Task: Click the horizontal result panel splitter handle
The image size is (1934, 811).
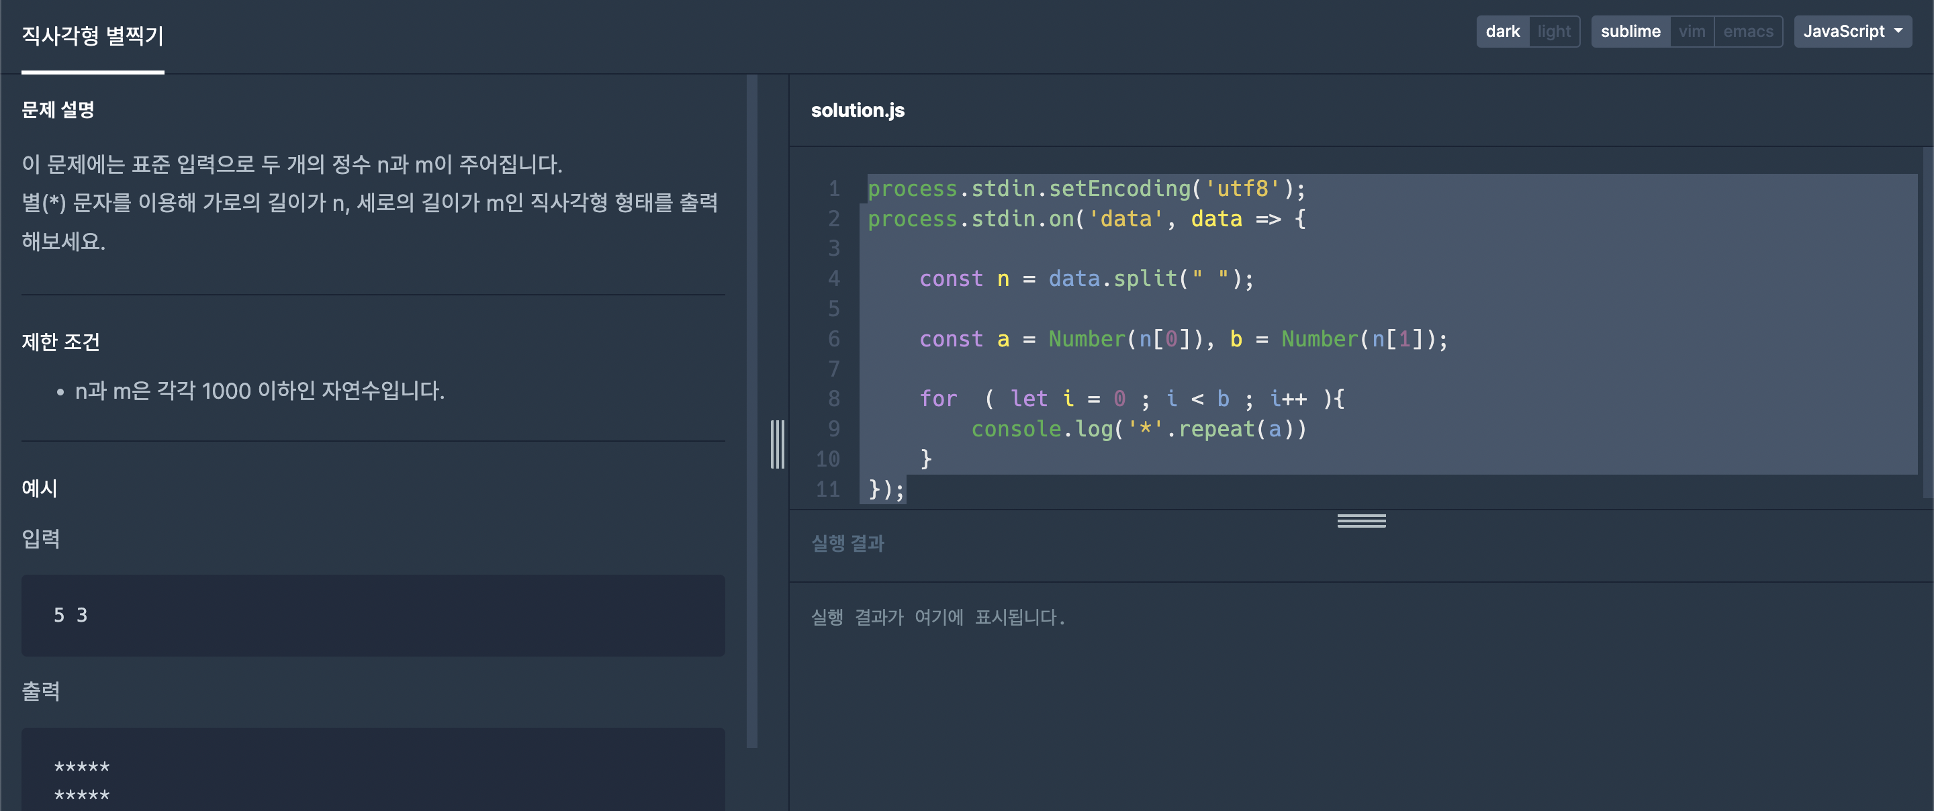Action: point(1361,520)
